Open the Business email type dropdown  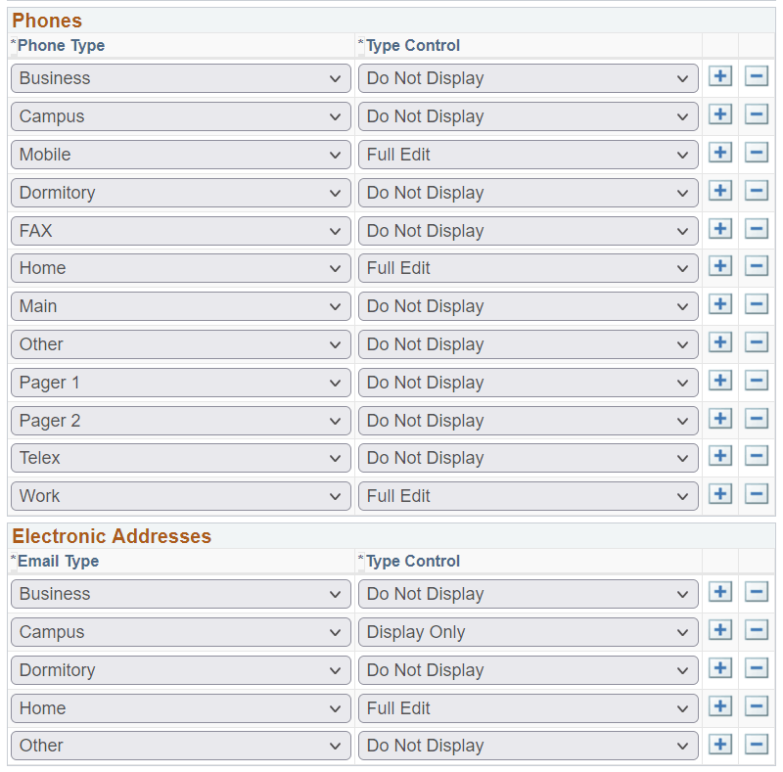[x=180, y=593]
